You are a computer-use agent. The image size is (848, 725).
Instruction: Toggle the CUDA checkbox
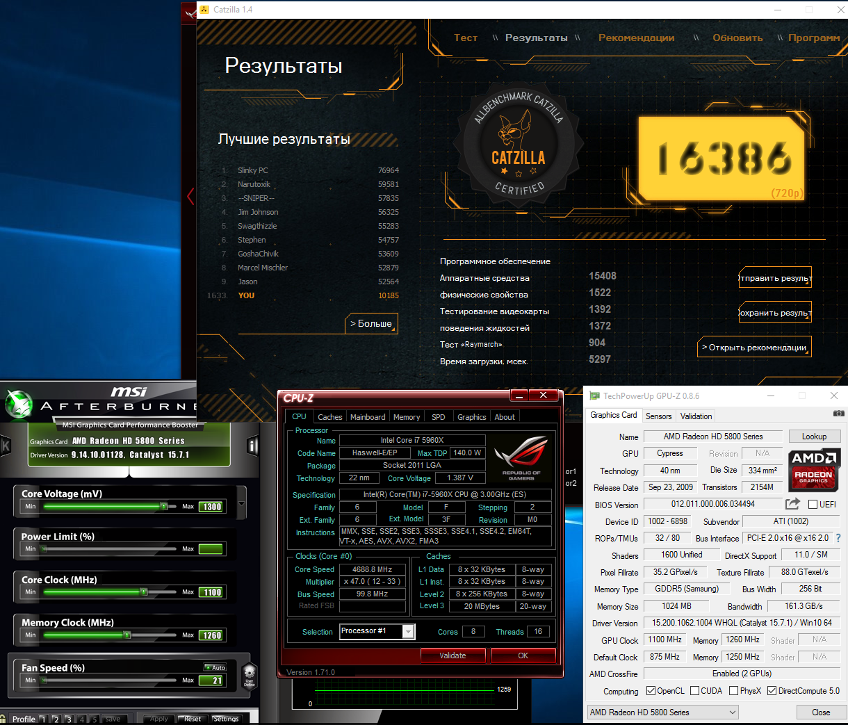(x=694, y=691)
